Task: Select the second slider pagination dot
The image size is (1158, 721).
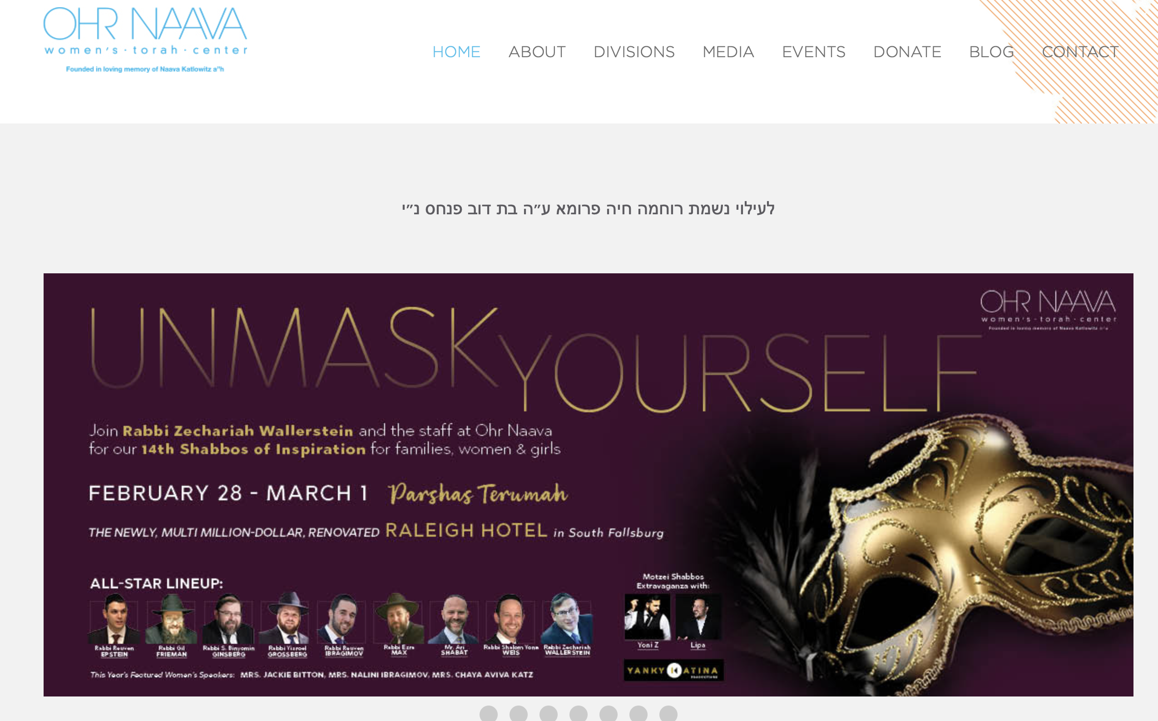Action: [x=519, y=714]
